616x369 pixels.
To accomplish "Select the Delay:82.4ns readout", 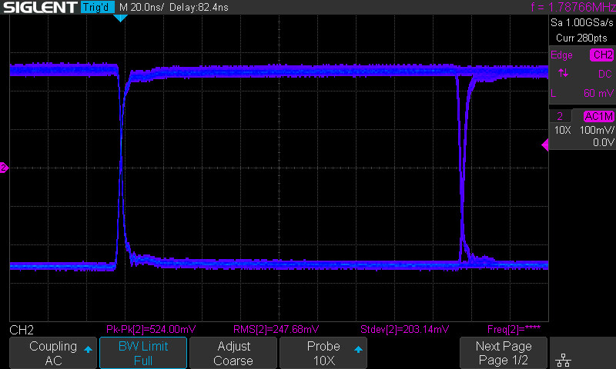I will point(199,7).
